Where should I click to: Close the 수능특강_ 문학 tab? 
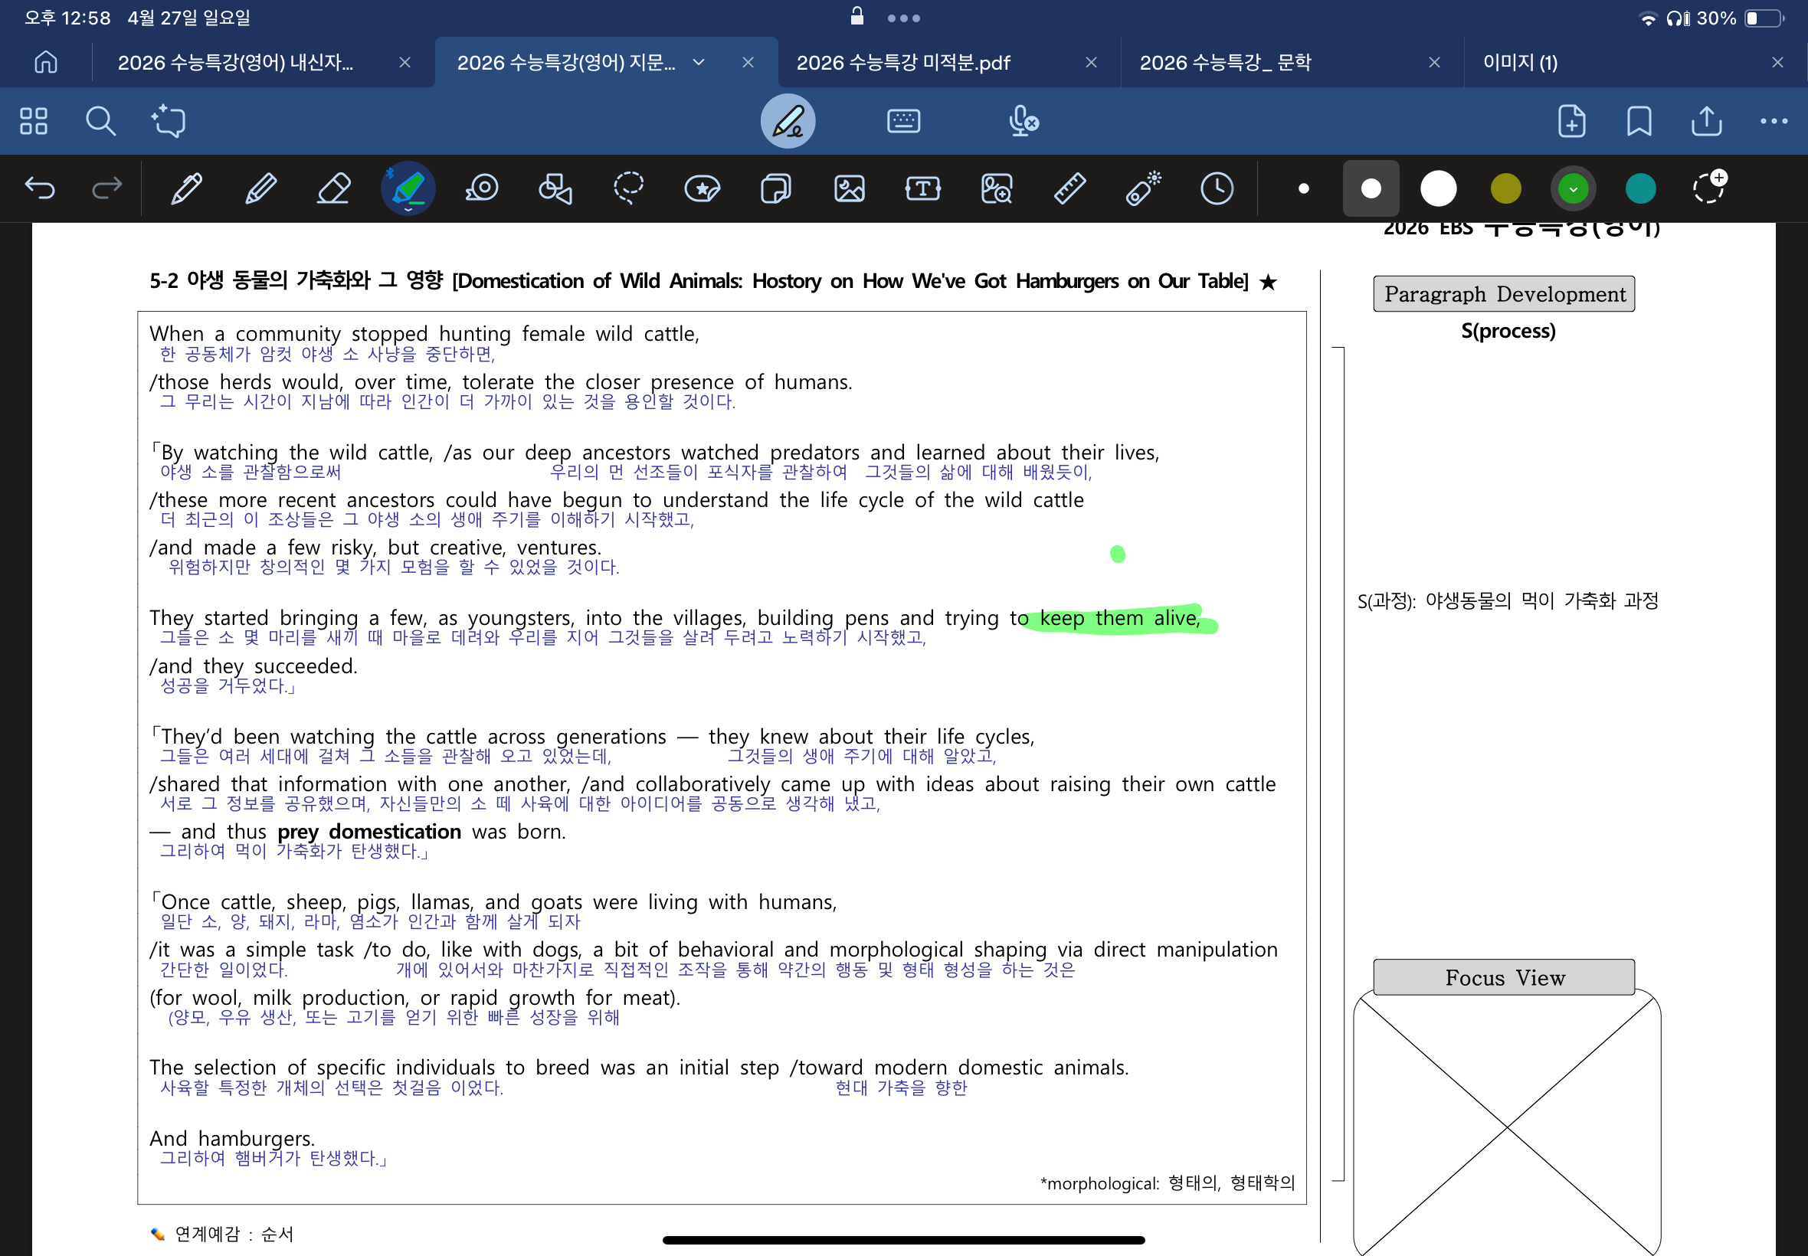[1434, 62]
